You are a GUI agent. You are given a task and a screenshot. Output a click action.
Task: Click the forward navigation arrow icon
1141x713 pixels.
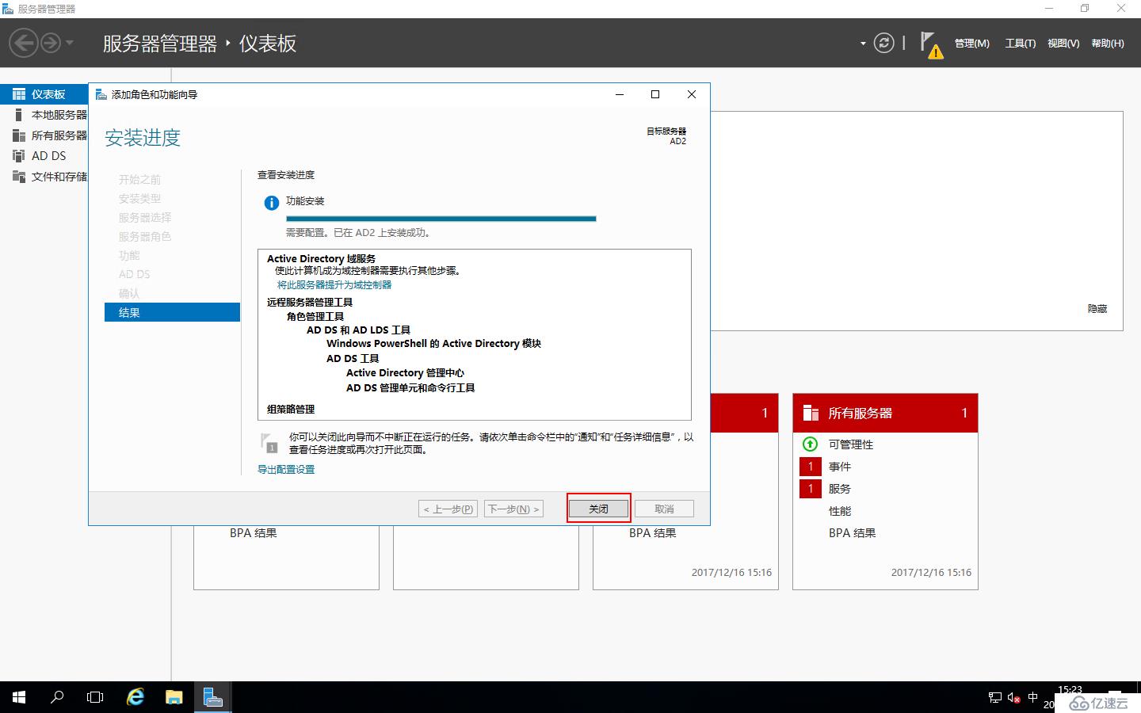[x=51, y=43]
